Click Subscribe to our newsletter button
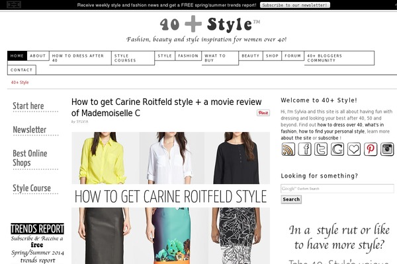This screenshot has width=397, height=264. click(x=295, y=5)
